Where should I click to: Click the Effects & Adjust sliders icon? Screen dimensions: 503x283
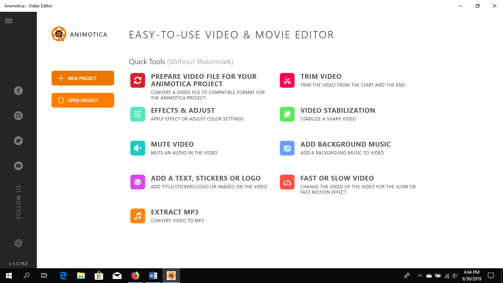[x=138, y=114]
